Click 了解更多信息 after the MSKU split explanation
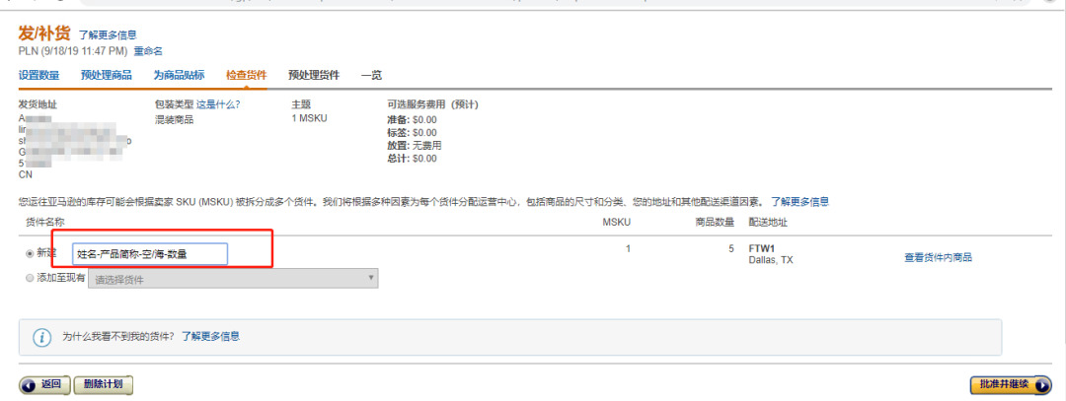This screenshot has width=1066, height=401. tap(799, 202)
